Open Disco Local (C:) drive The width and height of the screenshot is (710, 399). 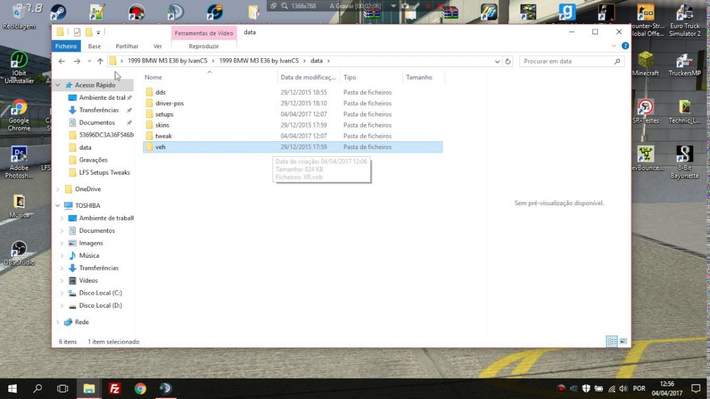point(100,293)
